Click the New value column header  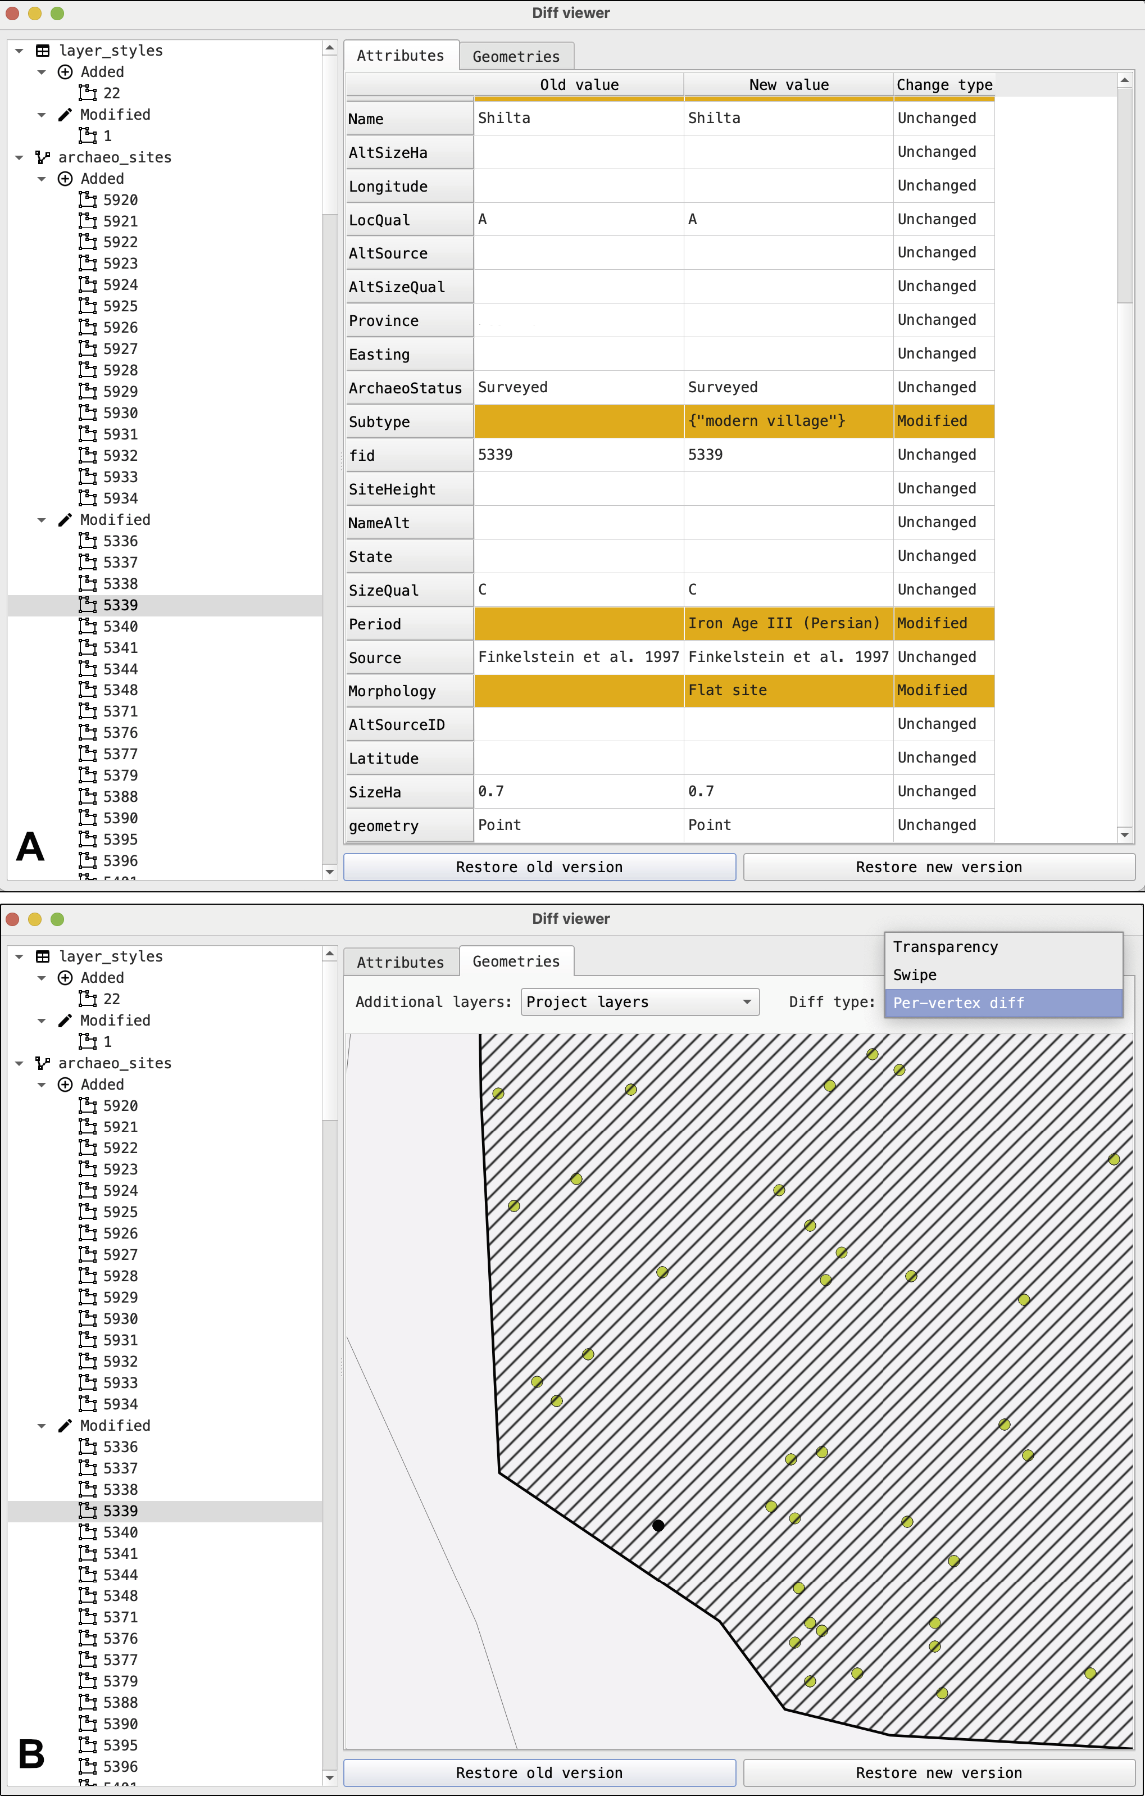click(x=789, y=84)
